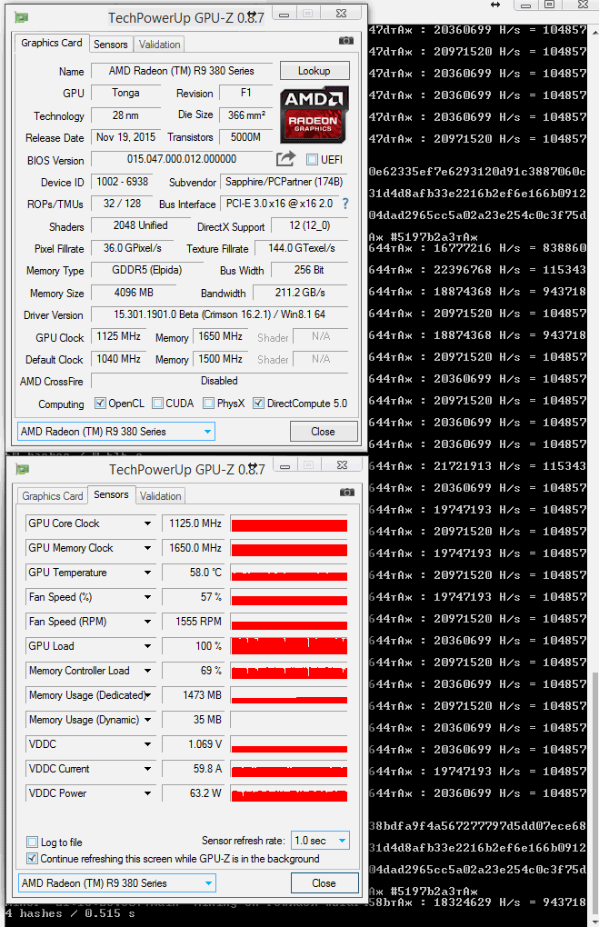Click GPU-Z app icon in lower window title bar

23,470
